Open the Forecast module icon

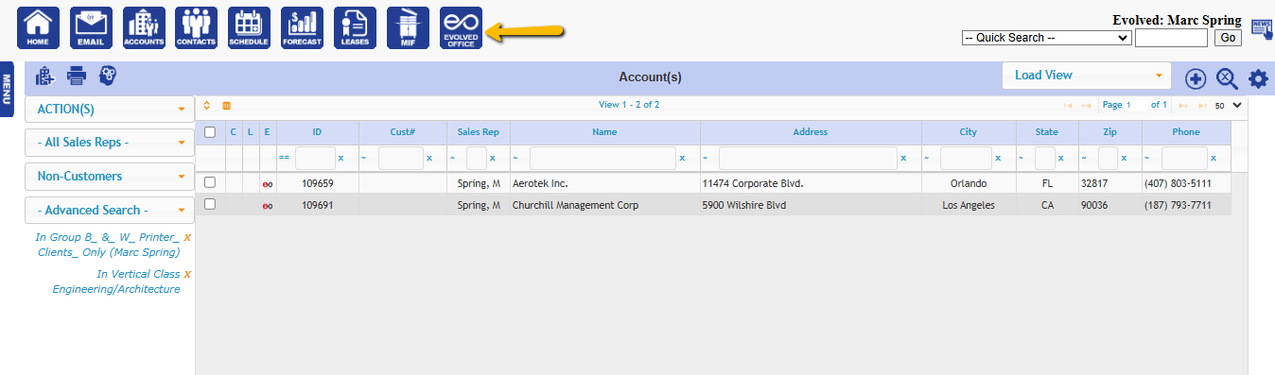302,27
